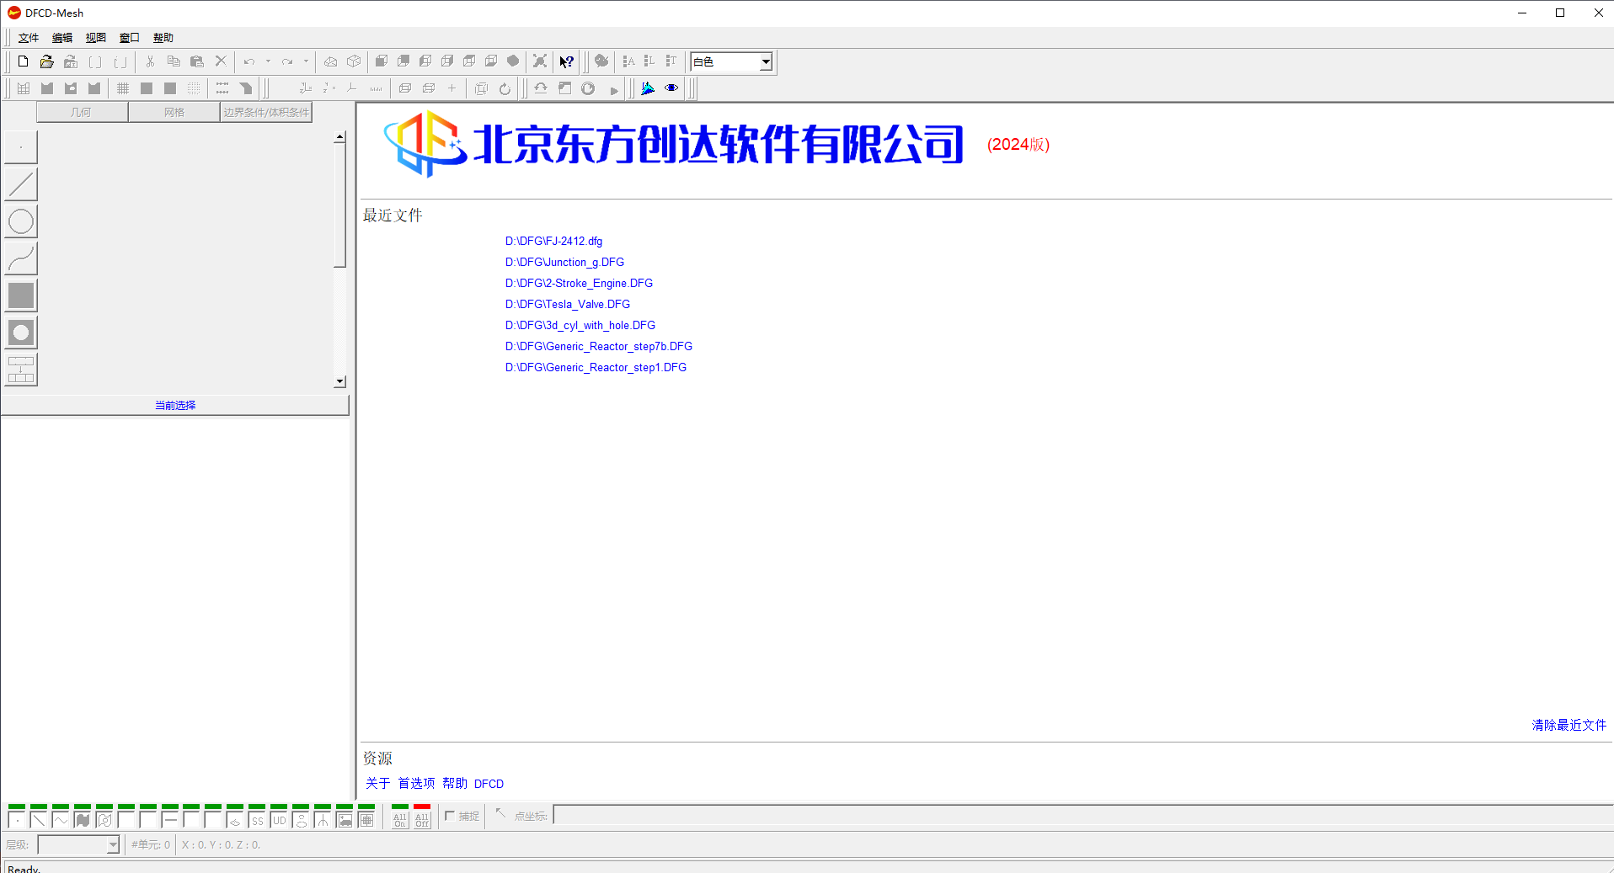Viewport: 1614px width, 873px height.
Task: Switch to the 边界条件/体积条件 tab
Action: (266, 112)
